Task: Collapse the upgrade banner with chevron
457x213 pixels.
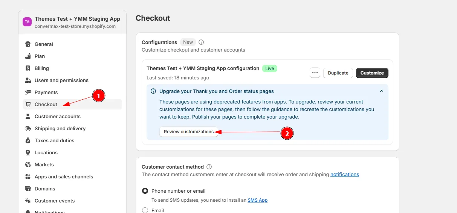Action: [x=381, y=91]
